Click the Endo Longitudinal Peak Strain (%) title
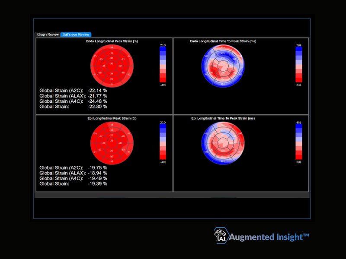Screen dimensions: 346x259 point(112,41)
